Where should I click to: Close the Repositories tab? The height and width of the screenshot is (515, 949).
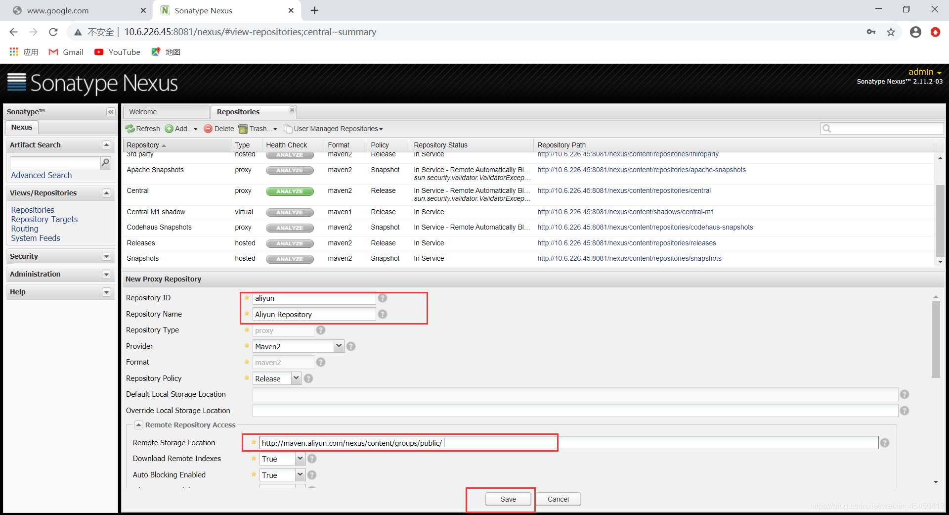[x=292, y=110]
